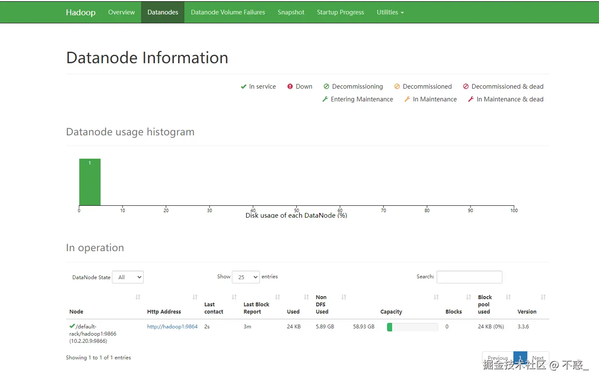Click the '58.93 GB' capacity value
Screen dimensions: 599x381
click(364, 327)
